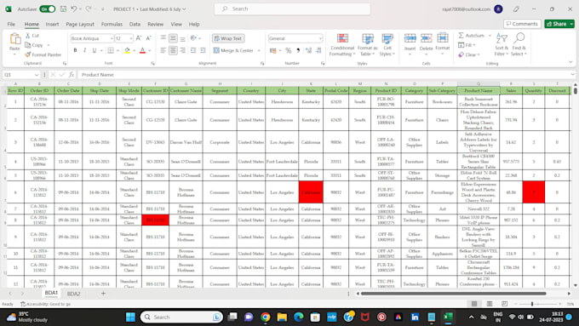
Task: Click the Orientation text angle icon
Action: pos(193,38)
